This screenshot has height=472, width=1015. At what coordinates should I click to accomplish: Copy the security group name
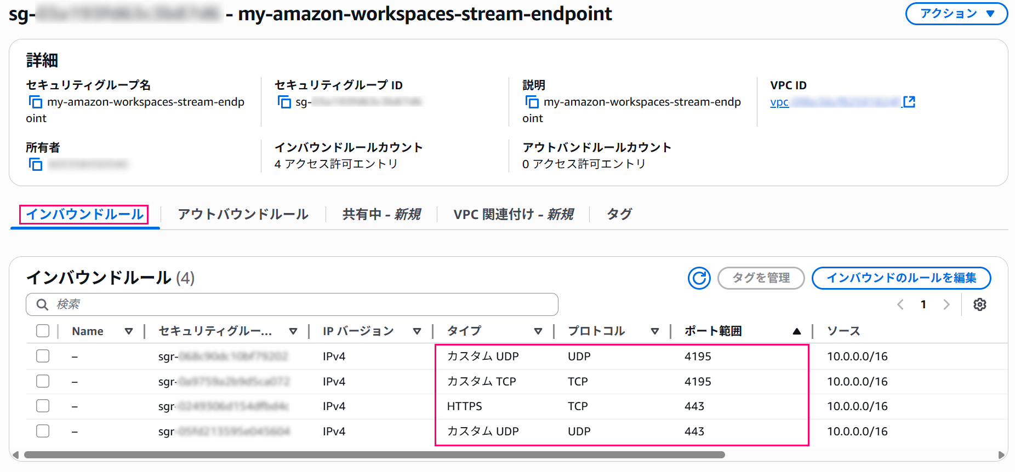pos(36,102)
